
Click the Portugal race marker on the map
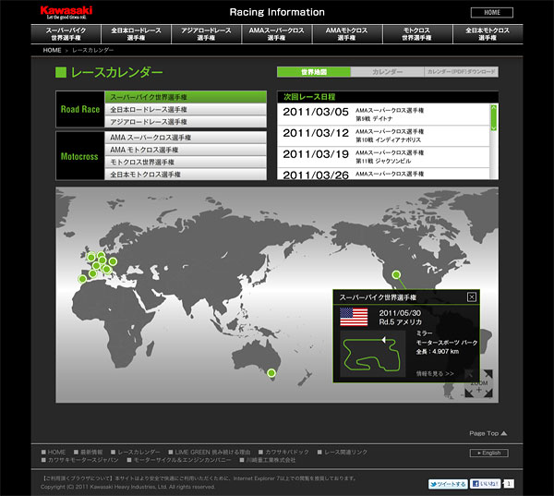(x=82, y=279)
